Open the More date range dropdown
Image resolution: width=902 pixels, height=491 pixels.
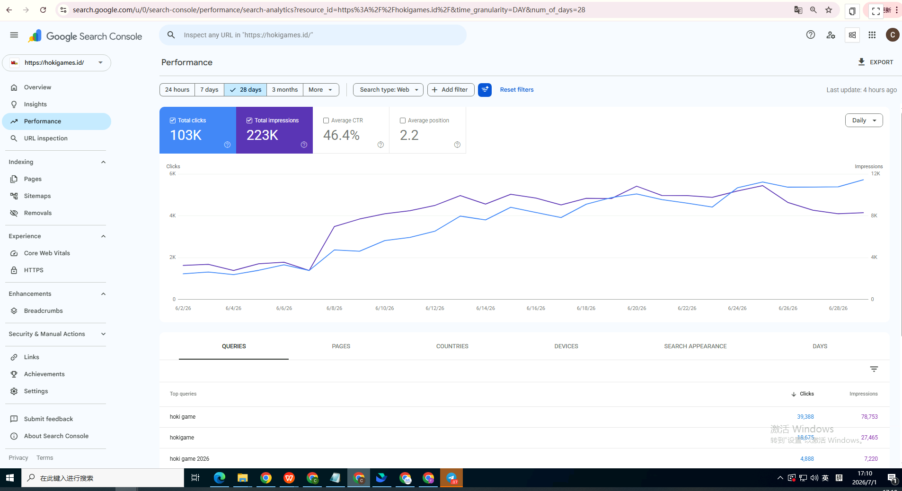(x=321, y=90)
